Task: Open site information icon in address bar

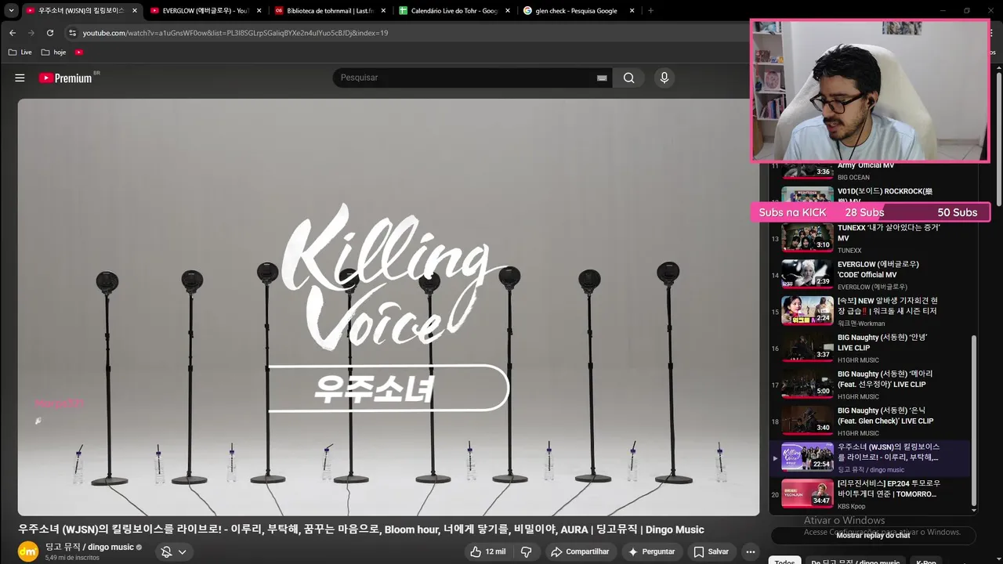Action: tap(72, 33)
